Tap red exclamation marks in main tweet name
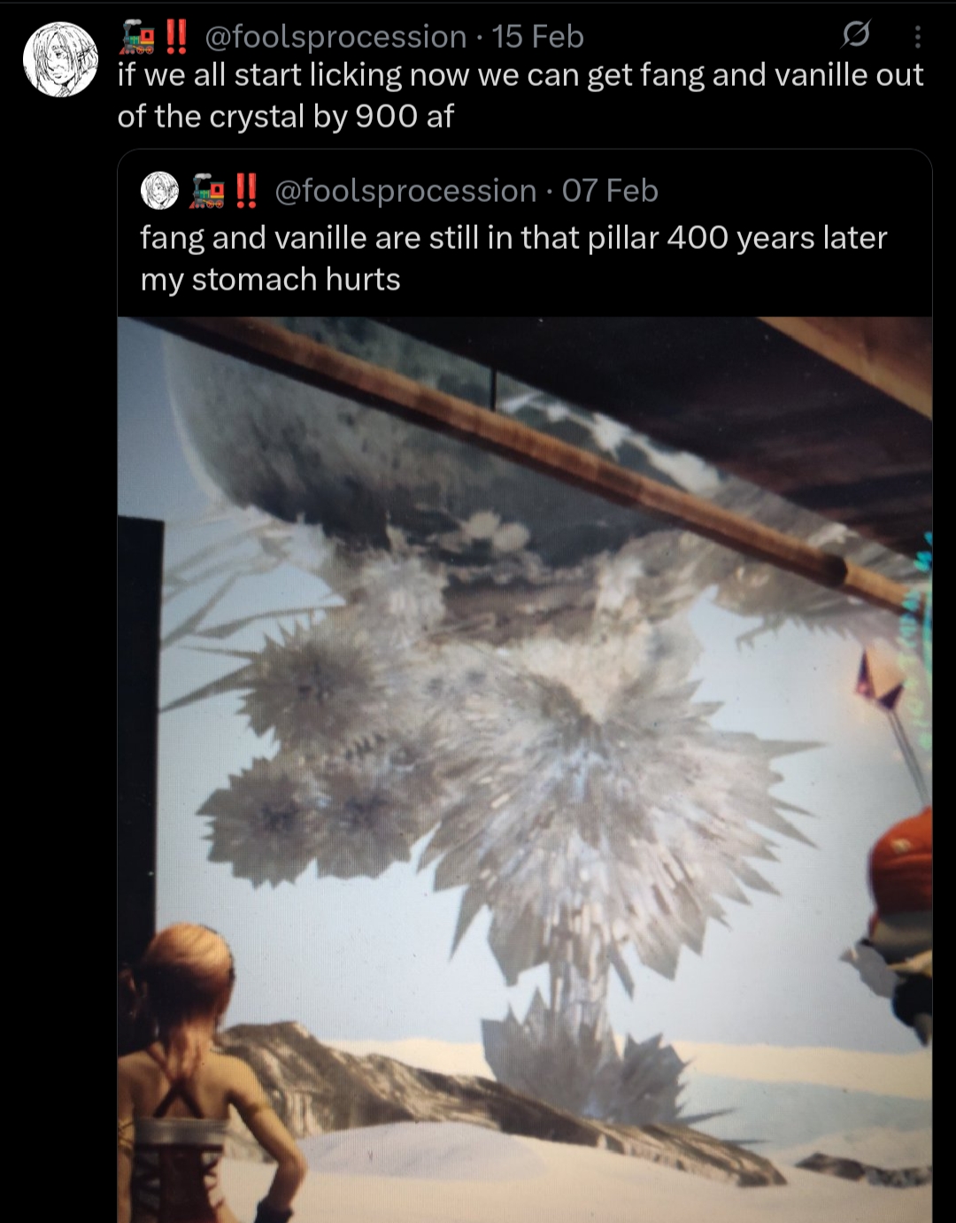 click(176, 35)
